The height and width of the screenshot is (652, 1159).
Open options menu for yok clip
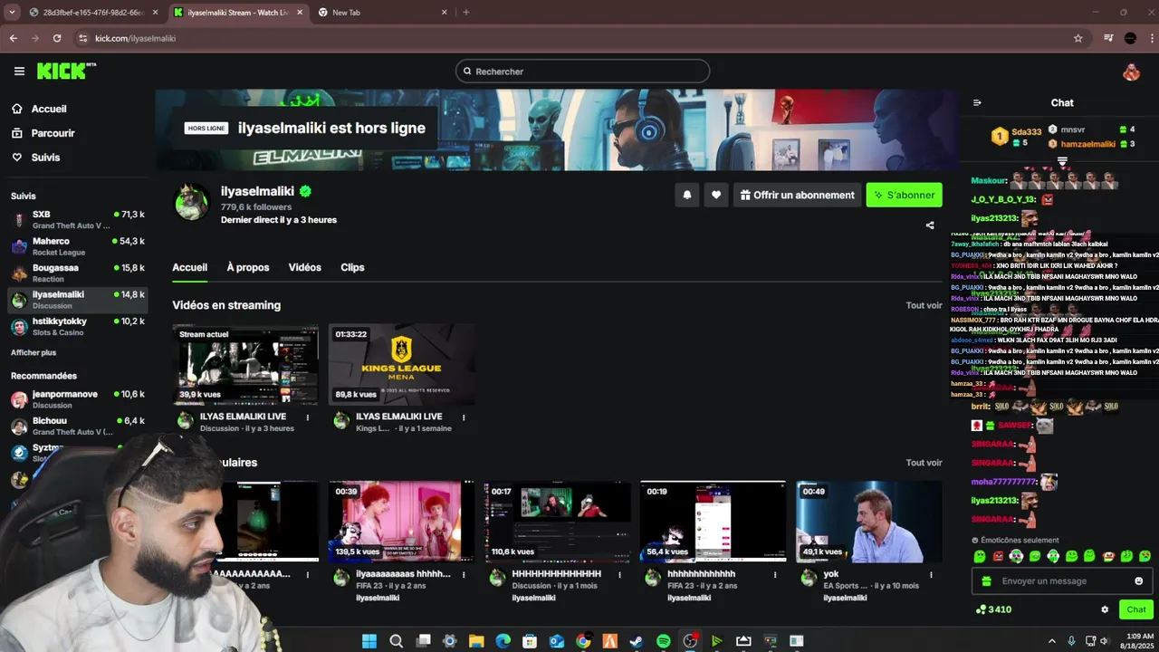pos(931,574)
